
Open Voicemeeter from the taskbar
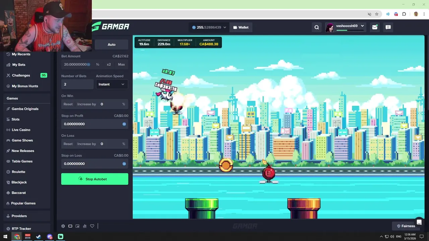(x=27, y=237)
